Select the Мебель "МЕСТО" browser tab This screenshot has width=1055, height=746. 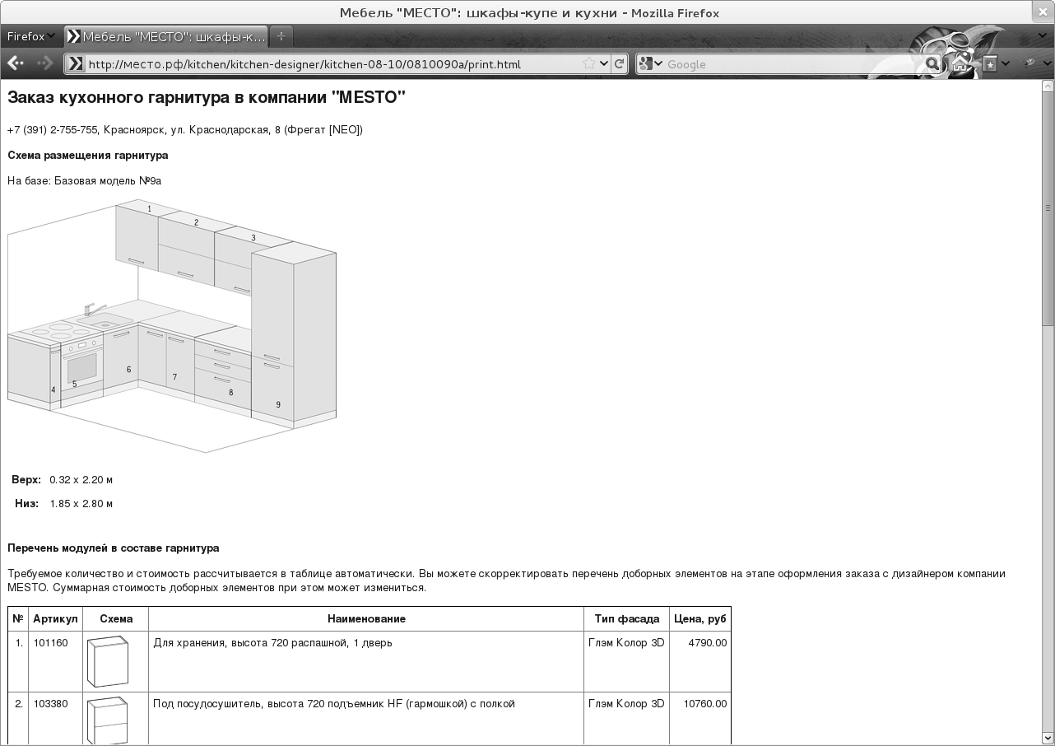167,36
